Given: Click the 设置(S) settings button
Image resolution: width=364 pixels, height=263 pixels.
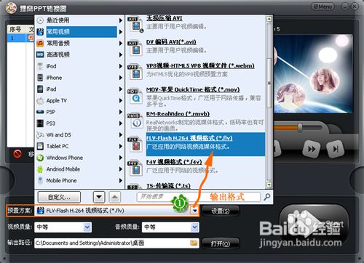Looking at the screenshot, I should point(221,211).
